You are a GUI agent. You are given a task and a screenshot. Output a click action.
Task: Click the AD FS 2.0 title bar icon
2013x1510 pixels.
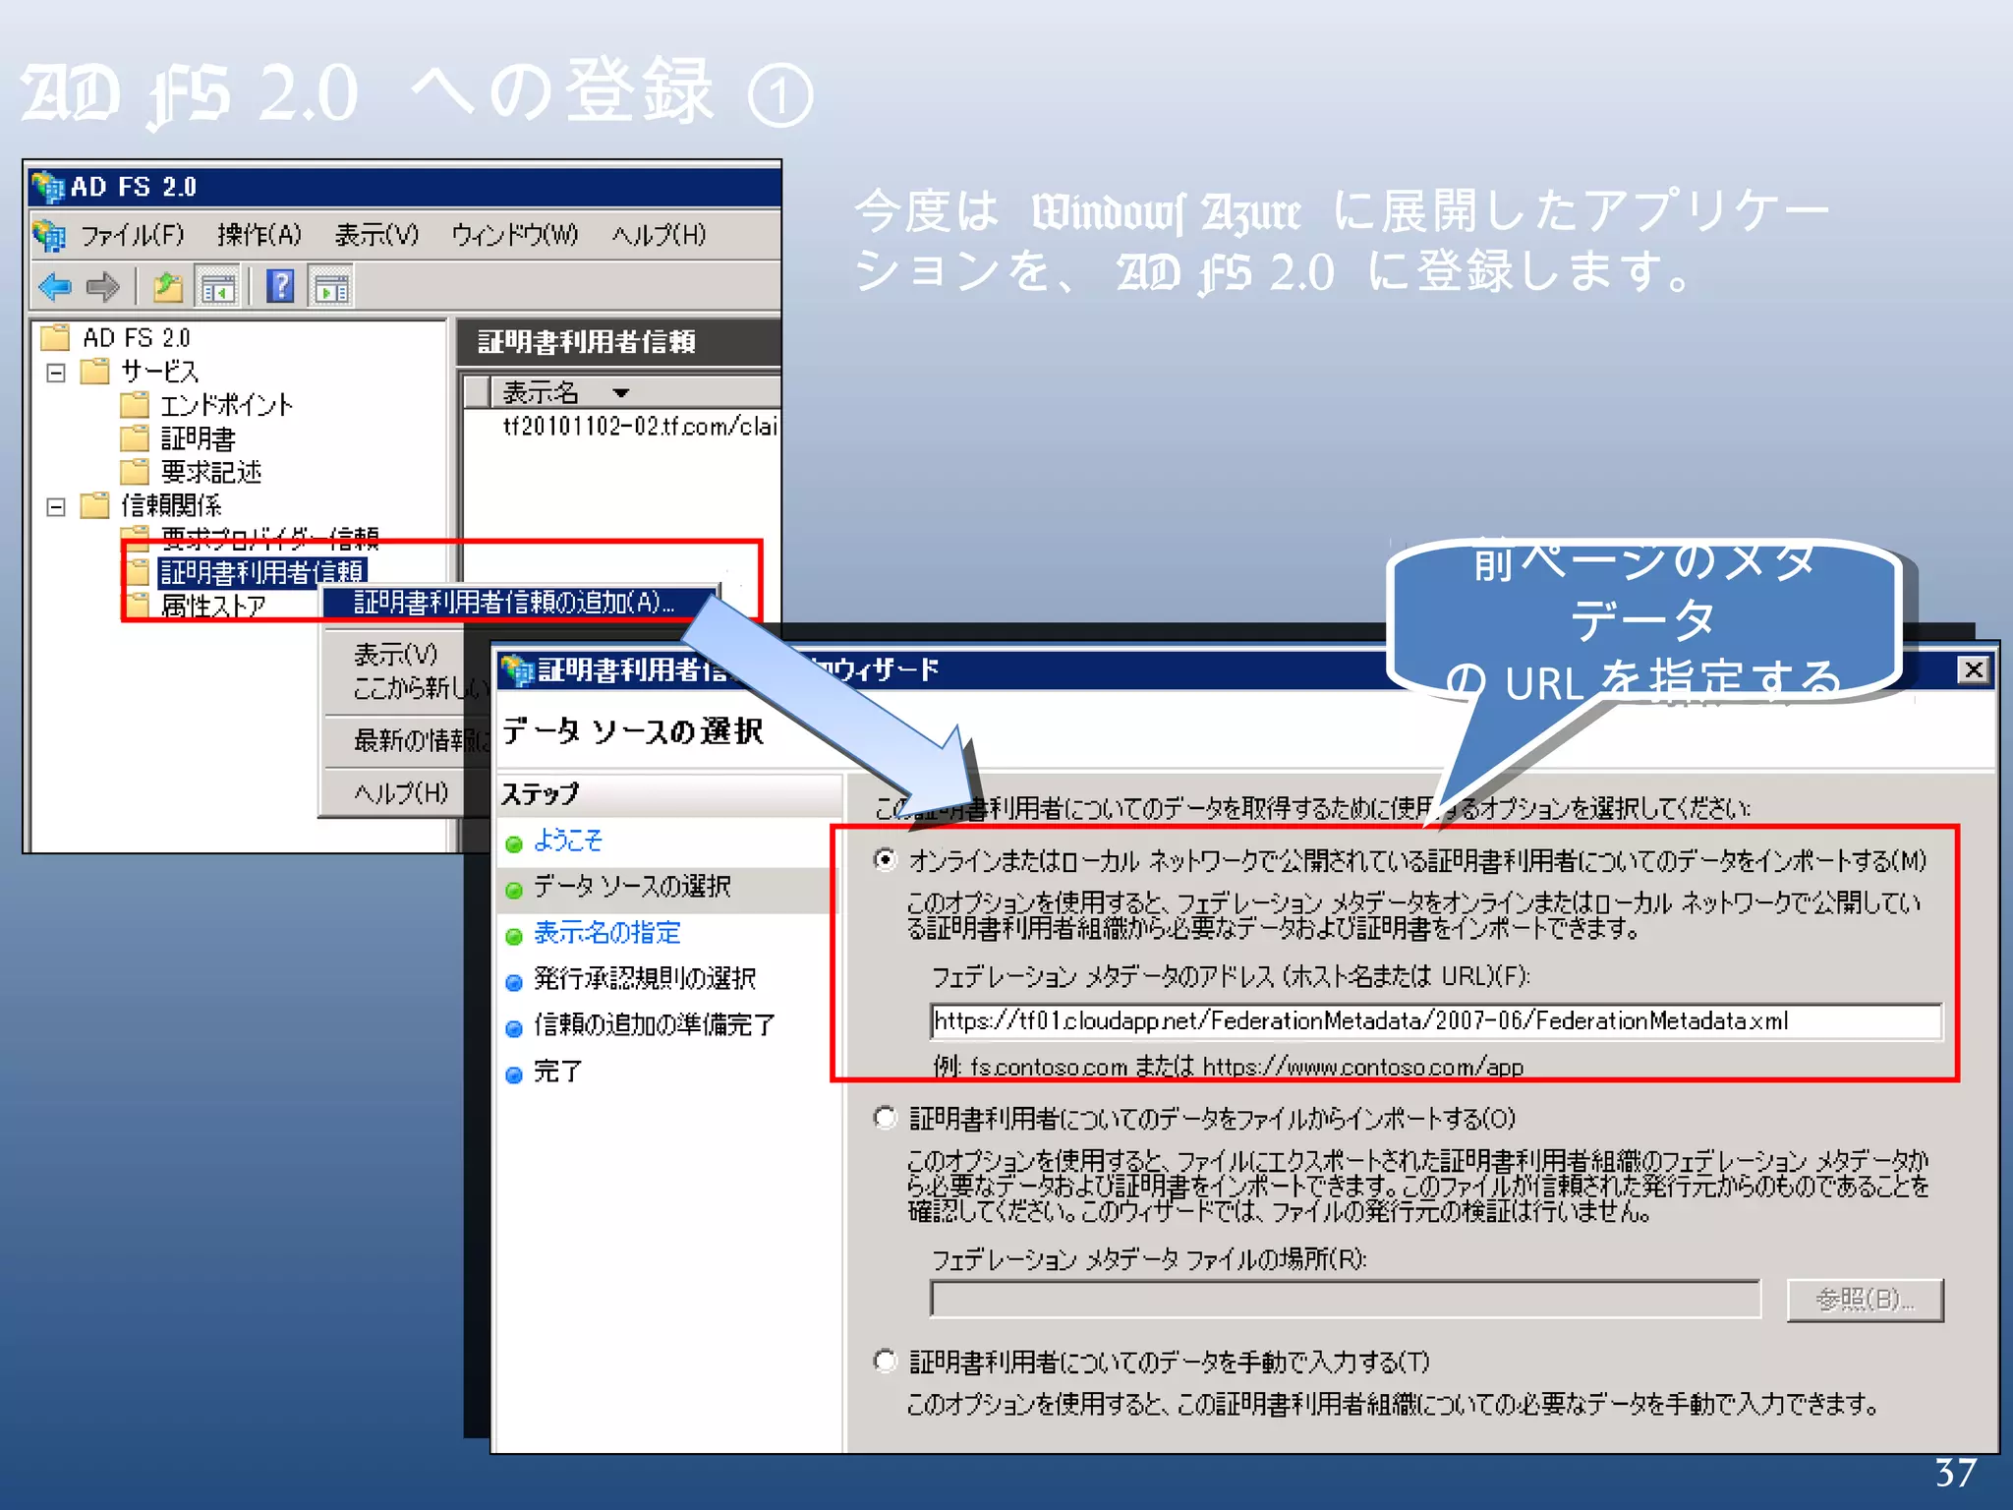tap(47, 186)
